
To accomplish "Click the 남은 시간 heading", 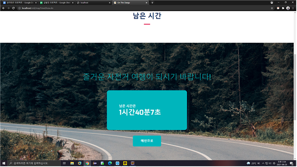I will 147,16.
